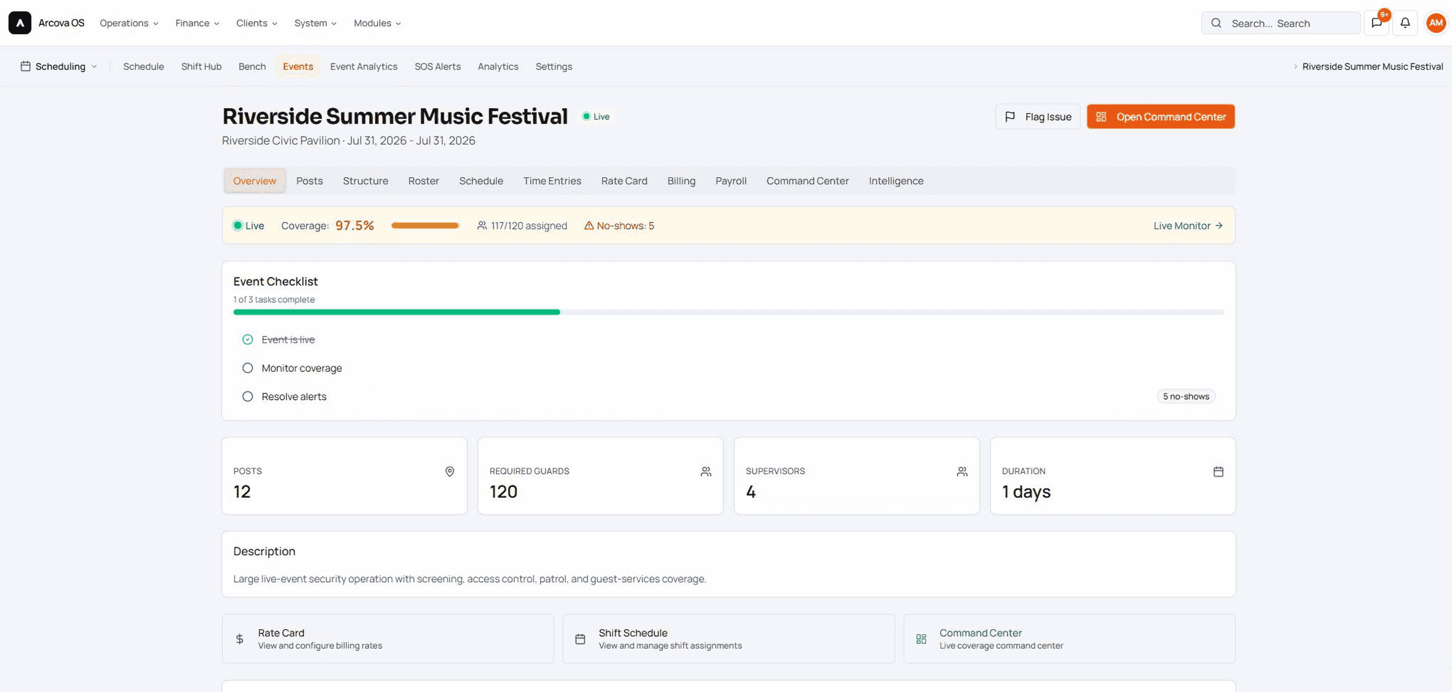
Task: Go to the Schedule nav item
Action: (x=143, y=66)
